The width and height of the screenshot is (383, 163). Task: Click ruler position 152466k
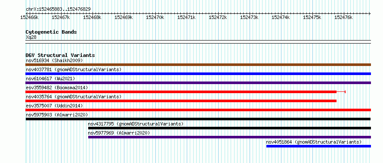[x=30, y=17]
